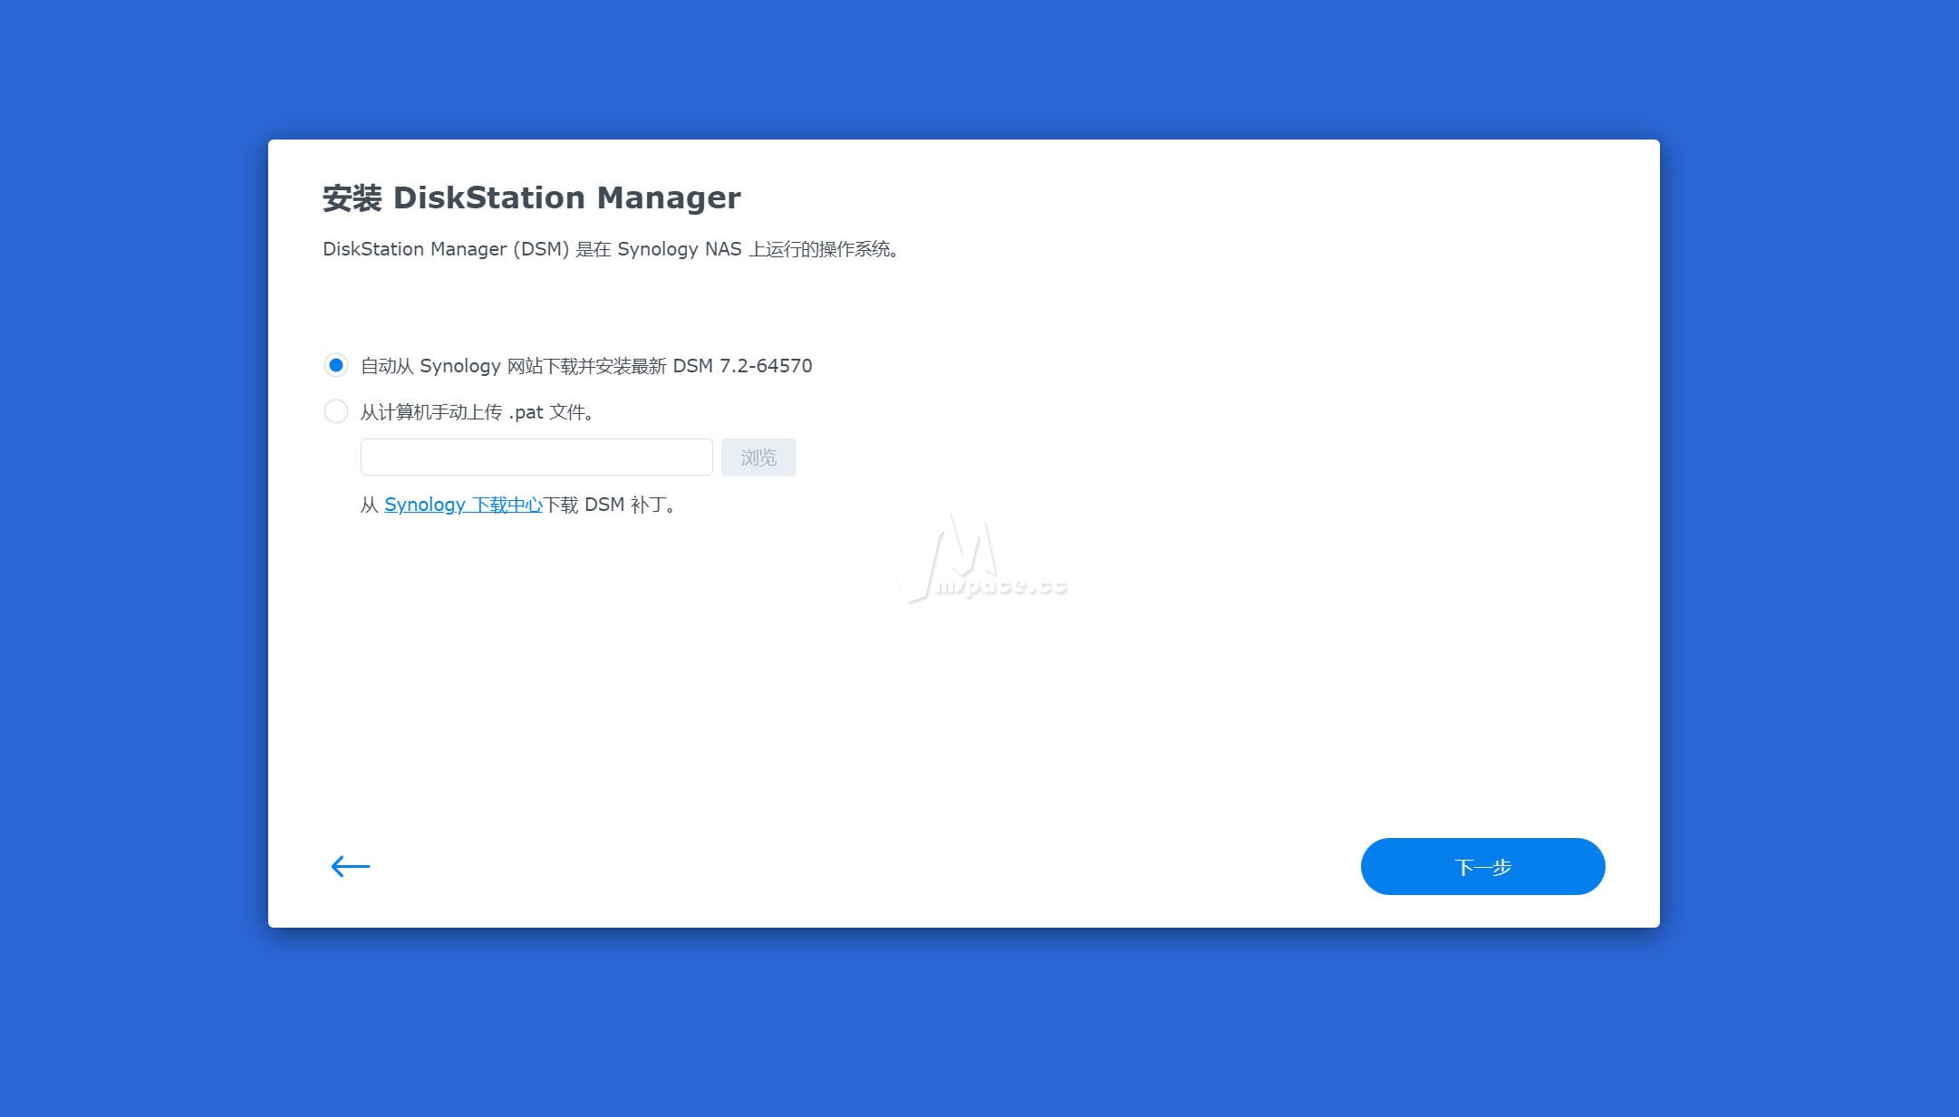This screenshot has height=1117, width=1959.
Task: Select automatic download from Synology radio button
Action: 336,365
